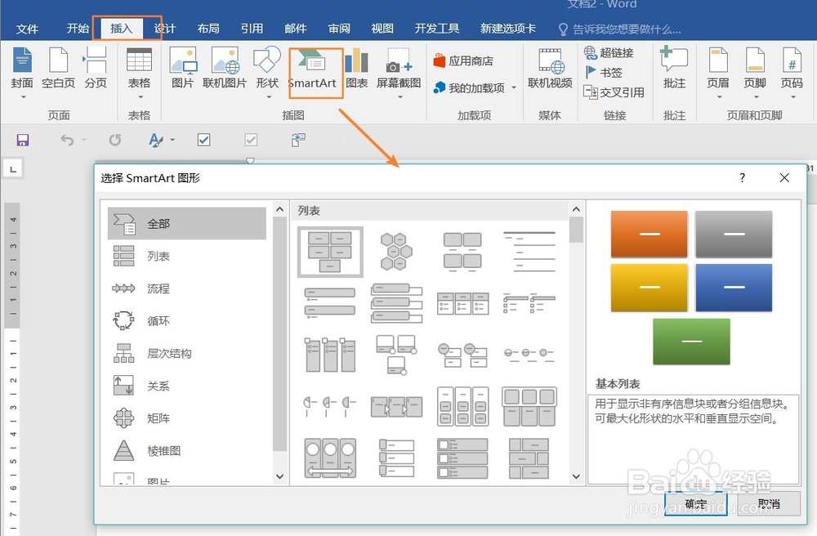Add a page break using 分页
Viewport: 817px width, 536px height.
(96, 69)
